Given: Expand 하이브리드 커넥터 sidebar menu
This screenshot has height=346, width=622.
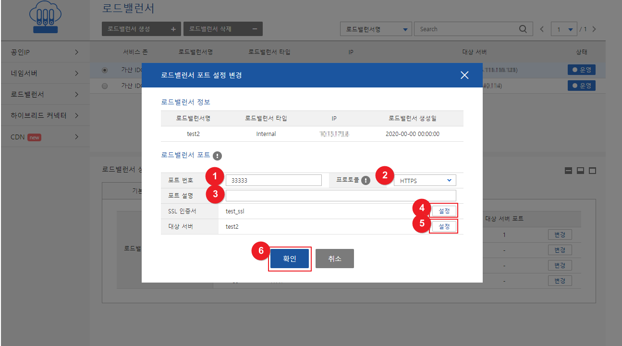Looking at the screenshot, I should (x=45, y=115).
